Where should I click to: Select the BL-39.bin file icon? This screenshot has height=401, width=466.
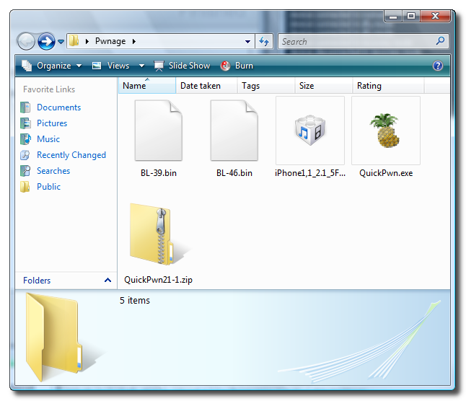click(158, 131)
